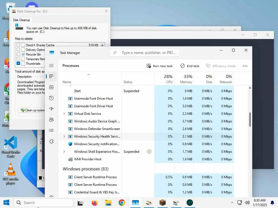Sort processes by CPU column
The height and width of the screenshot is (208, 278).
(x=164, y=79)
